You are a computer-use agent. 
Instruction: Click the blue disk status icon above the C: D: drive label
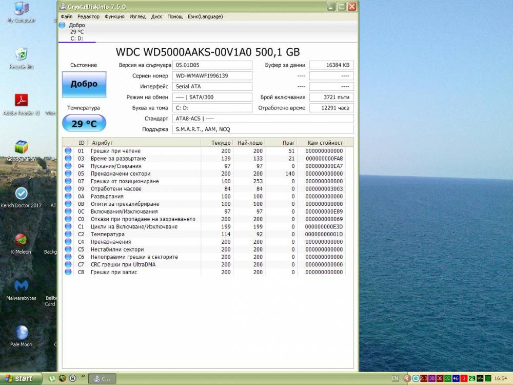click(x=62, y=25)
